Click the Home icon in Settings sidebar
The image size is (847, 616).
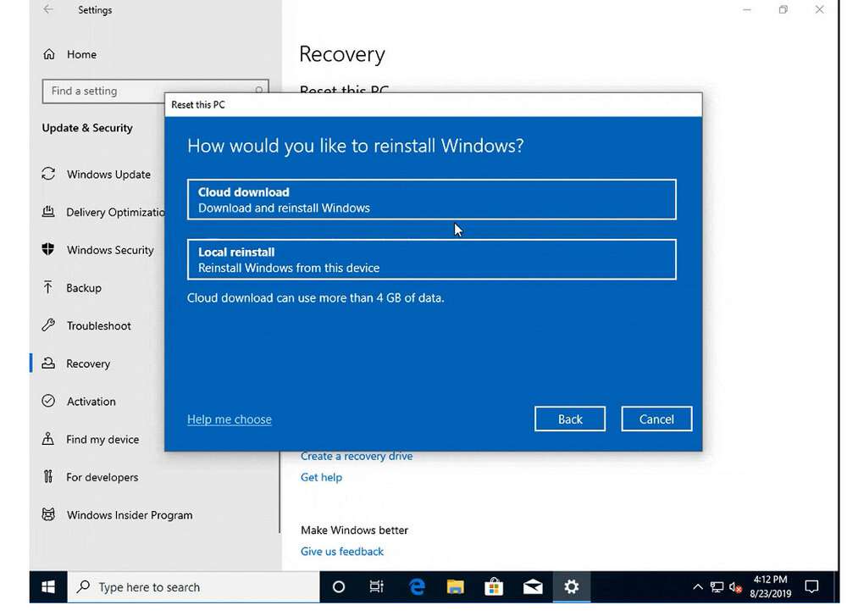[49, 54]
